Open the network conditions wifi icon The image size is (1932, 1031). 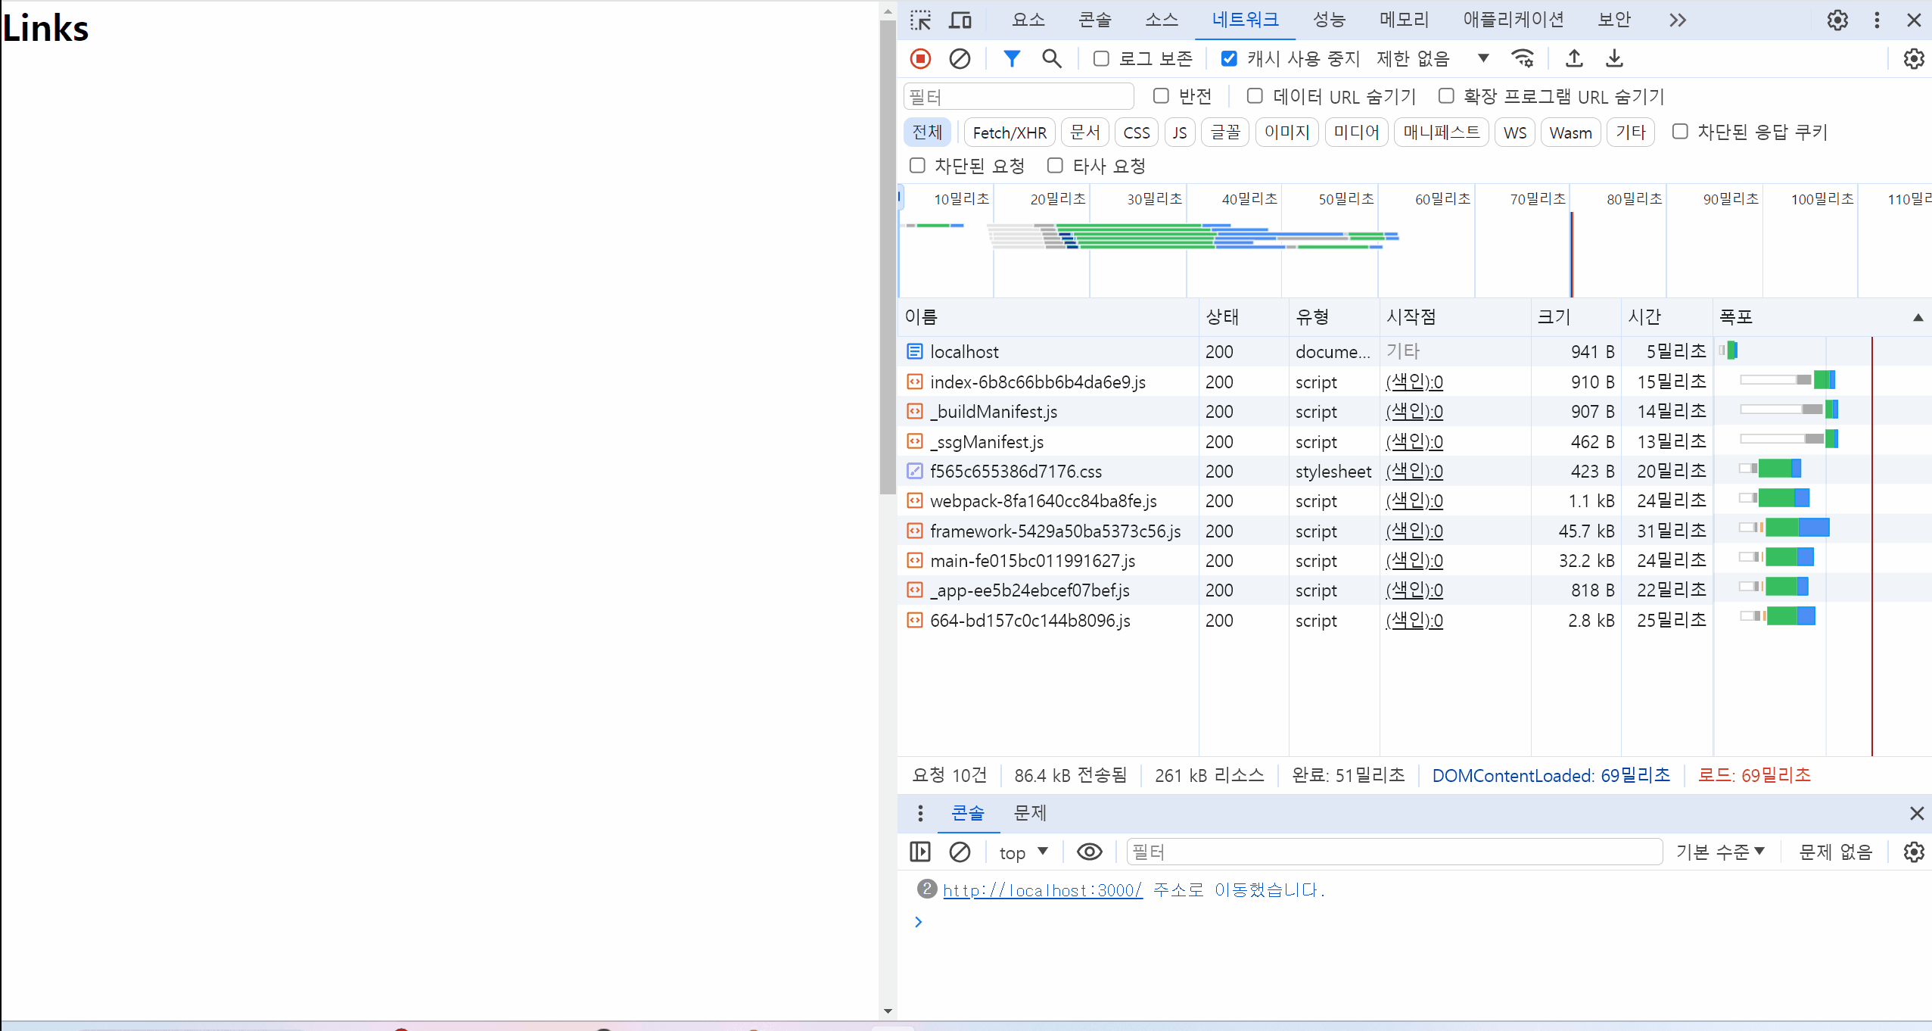(1523, 58)
